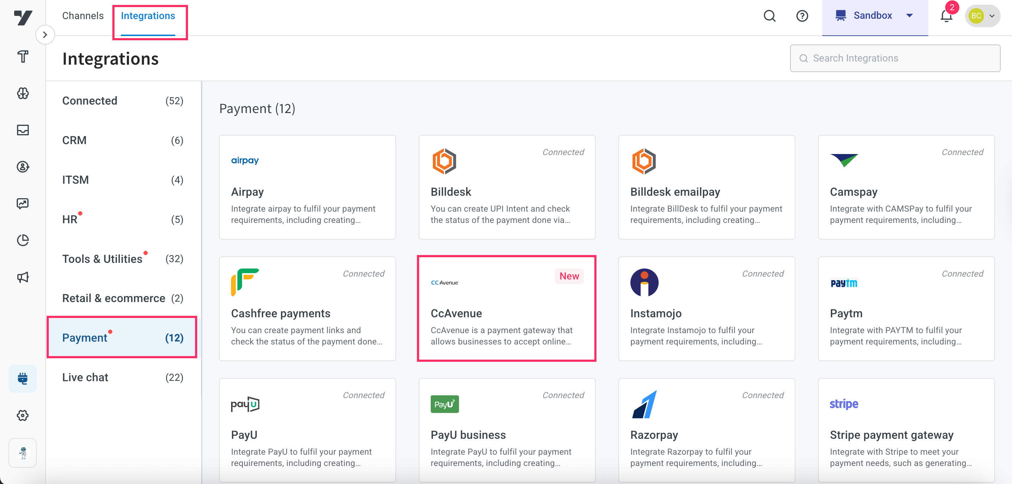Click the New badge on CcAvenue
Image resolution: width=1012 pixels, height=484 pixels.
point(569,276)
